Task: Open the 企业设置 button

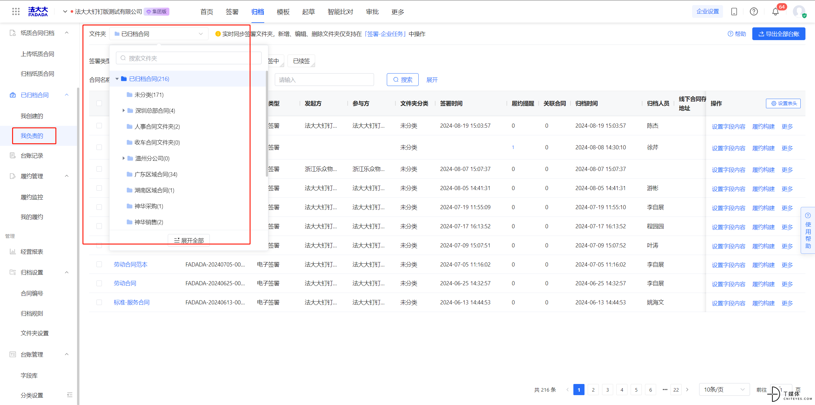Action: tap(707, 11)
